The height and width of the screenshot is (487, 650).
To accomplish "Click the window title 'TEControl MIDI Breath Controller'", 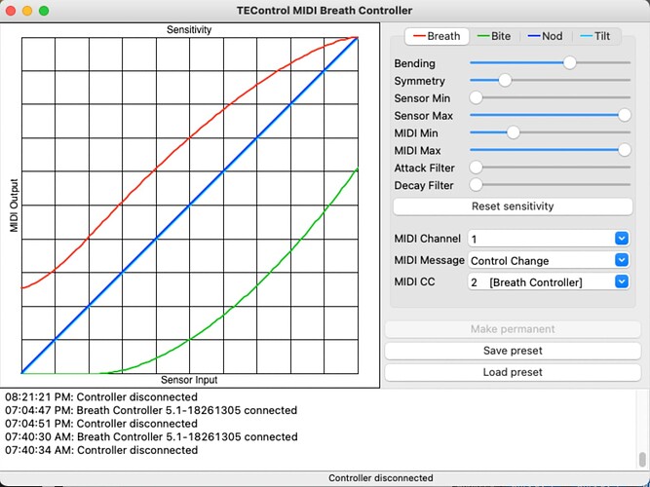I will 325,11.
